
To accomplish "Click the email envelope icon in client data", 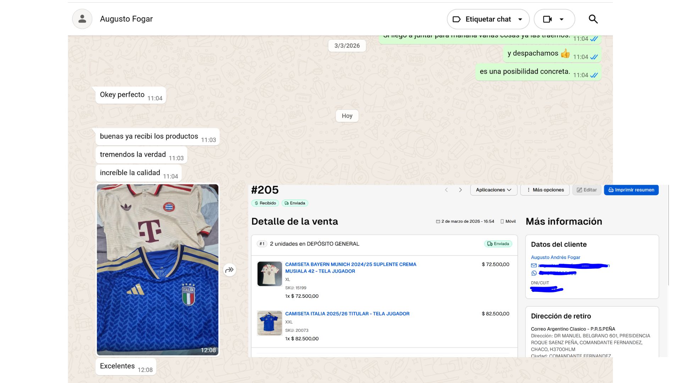I will [534, 266].
